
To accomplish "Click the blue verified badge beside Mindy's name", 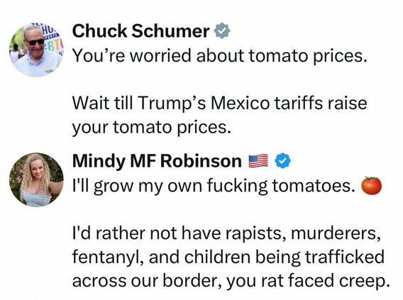I will tap(282, 161).
